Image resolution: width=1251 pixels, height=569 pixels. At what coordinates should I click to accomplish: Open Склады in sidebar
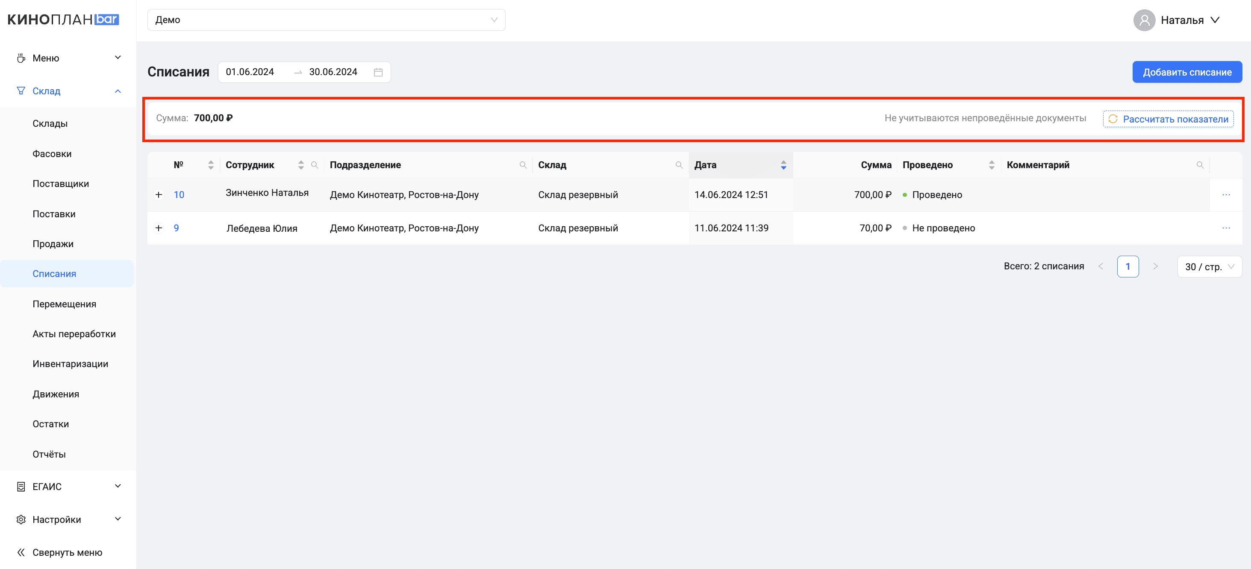pyautogui.click(x=50, y=123)
